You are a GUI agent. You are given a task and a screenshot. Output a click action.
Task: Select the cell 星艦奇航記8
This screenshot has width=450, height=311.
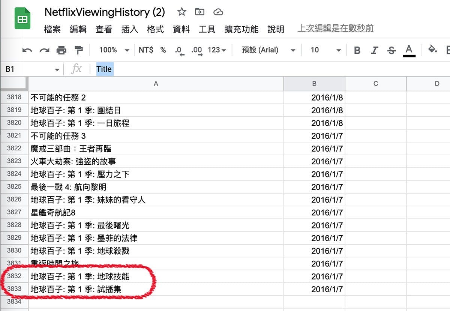[156, 212]
